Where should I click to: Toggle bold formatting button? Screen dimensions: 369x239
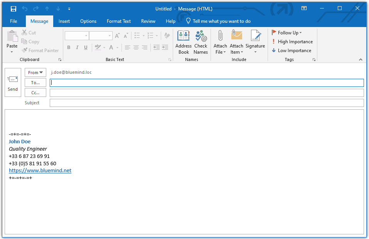pyautogui.click(x=69, y=47)
